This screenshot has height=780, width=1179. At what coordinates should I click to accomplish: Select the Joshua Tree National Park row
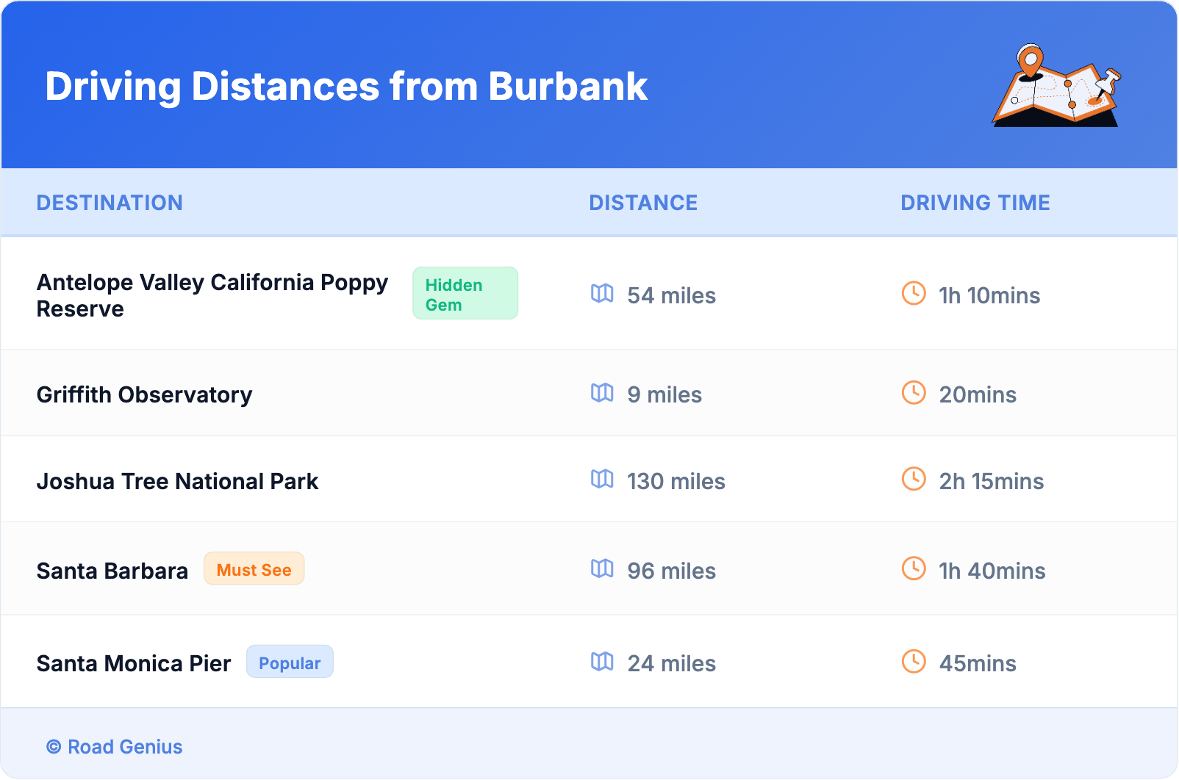click(177, 482)
